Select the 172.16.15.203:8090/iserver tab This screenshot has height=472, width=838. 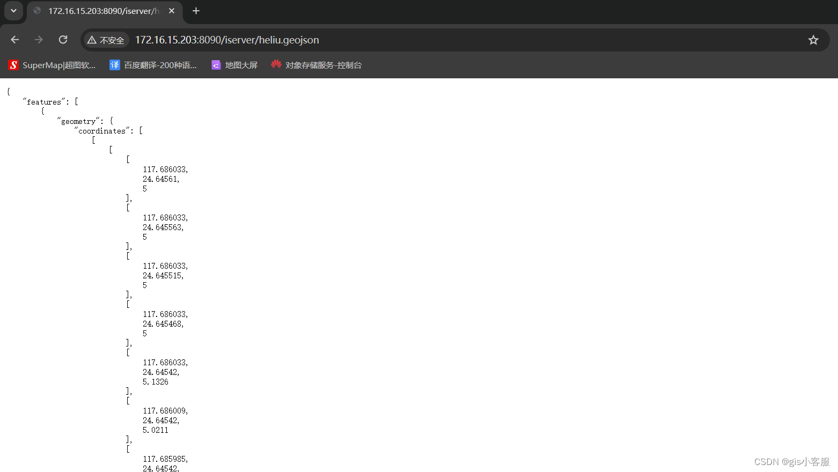(105, 11)
